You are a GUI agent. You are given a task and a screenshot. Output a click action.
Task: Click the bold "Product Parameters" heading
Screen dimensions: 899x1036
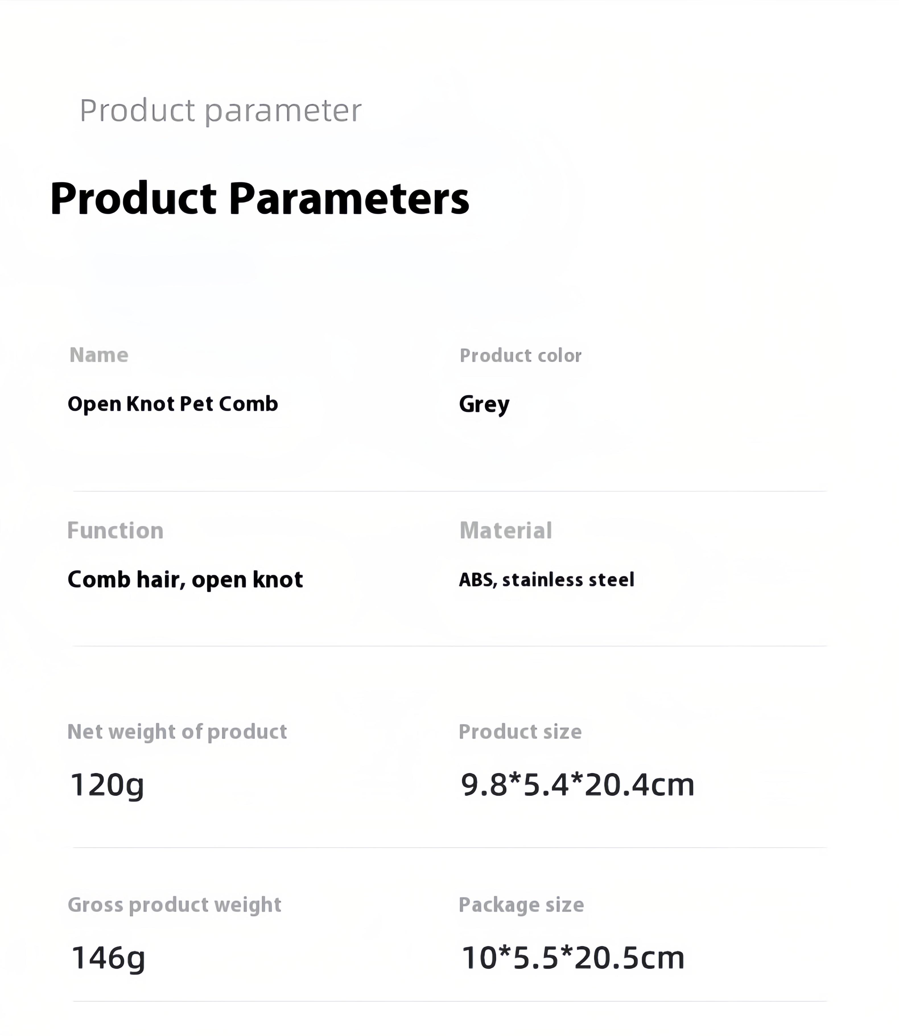[259, 199]
